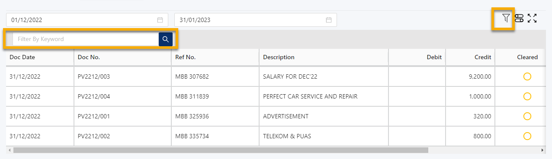Toggle cleared circle for TELEKOM & PUAS
This screenshot has width=552, height=159.
(x=527, y=136)
